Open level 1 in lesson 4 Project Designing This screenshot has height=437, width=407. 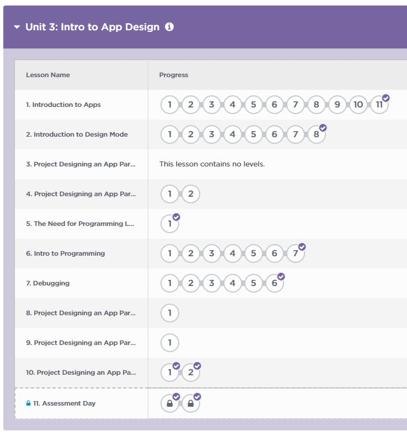(x=169, y=194)
